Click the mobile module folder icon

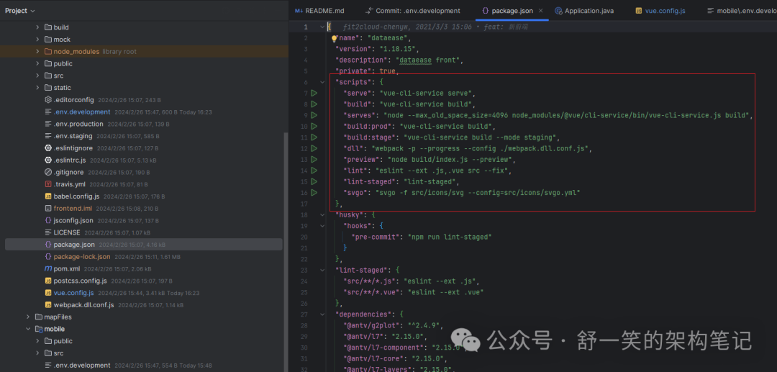tap(39, 329)
